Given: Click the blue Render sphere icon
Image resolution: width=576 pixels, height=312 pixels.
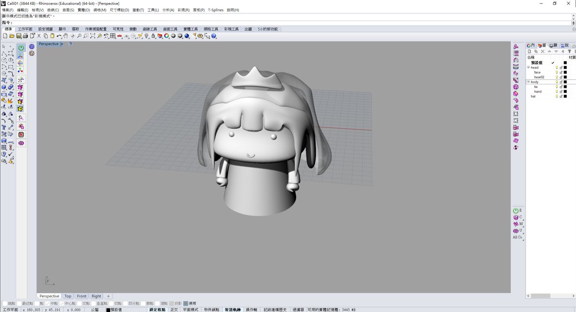Looking at the screenshot, I should 187,36.
